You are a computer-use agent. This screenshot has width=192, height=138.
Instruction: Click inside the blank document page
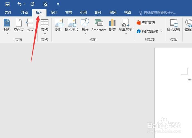tap(173, 93)
